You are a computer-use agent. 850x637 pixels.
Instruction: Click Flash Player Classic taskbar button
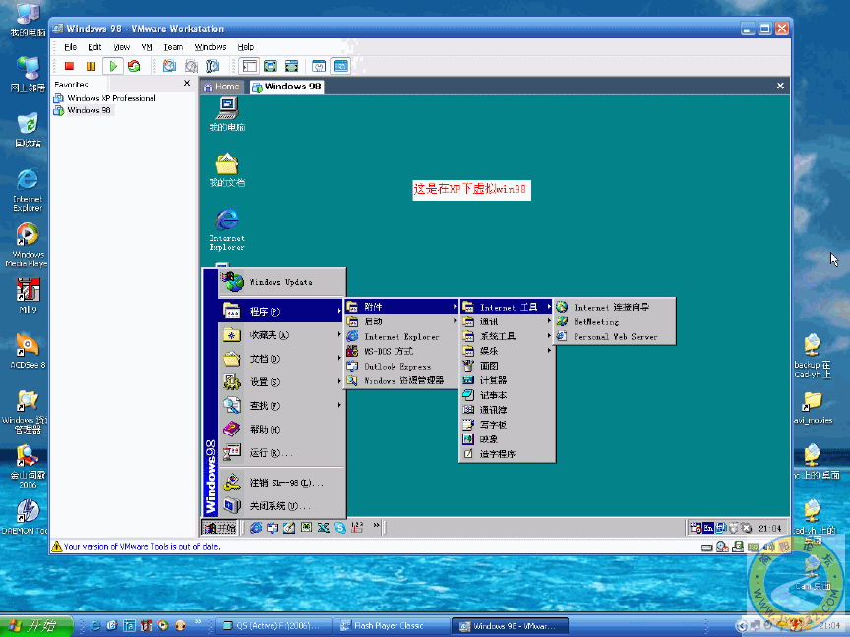coord(391,626)
